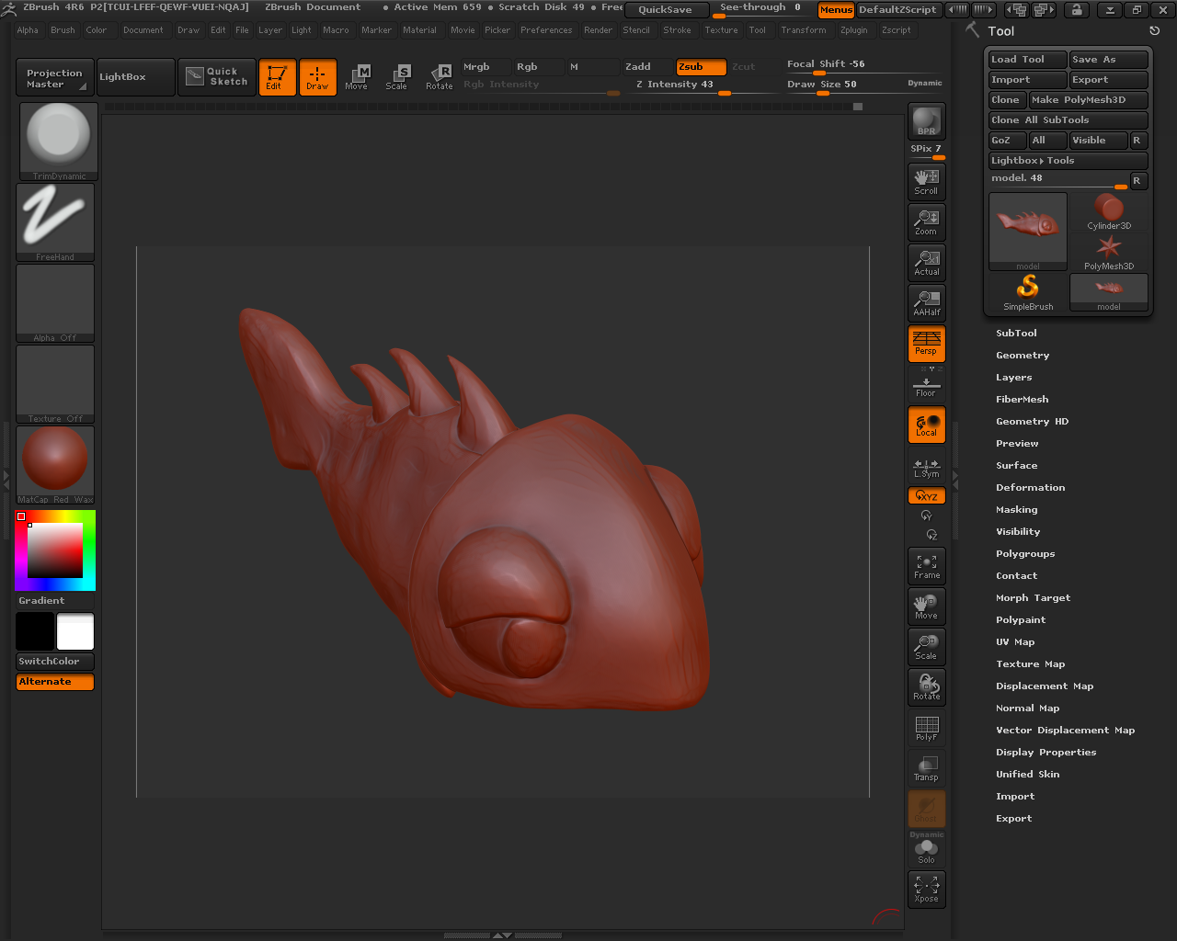
Task: Click the restore icon in Tool panel header
Action: [1155, 30]
